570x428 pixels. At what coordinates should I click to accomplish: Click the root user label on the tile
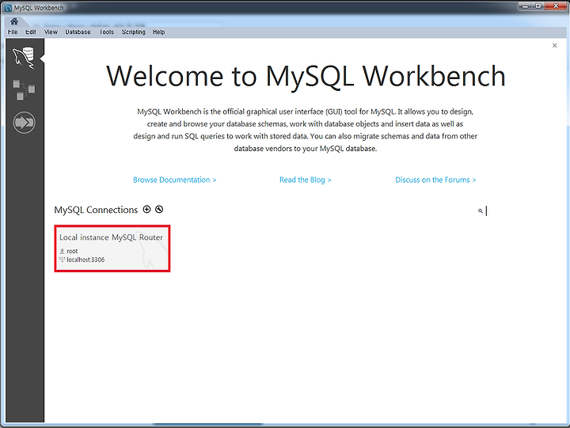pyautogui.click(x=72, y=251)
